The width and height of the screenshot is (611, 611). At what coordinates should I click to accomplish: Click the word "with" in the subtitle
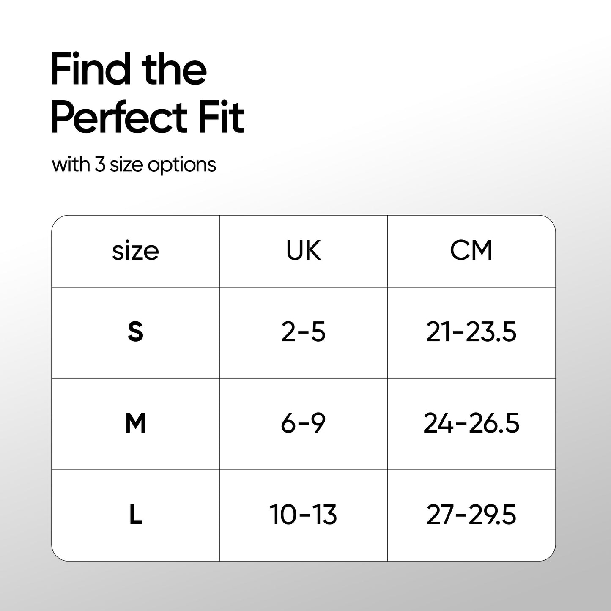[x=71, y=164]
